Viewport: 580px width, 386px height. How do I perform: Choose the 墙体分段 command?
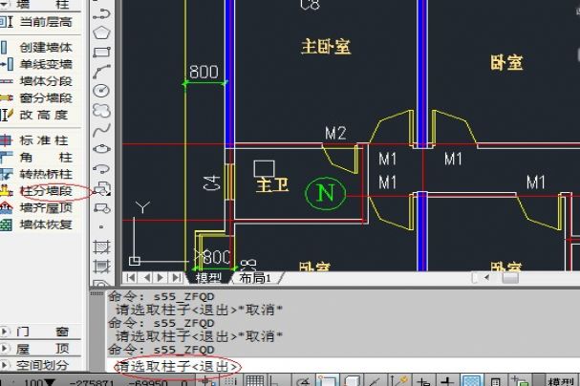45,81
